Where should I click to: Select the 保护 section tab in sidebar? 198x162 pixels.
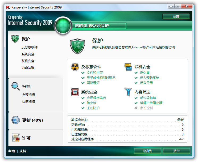26,39
